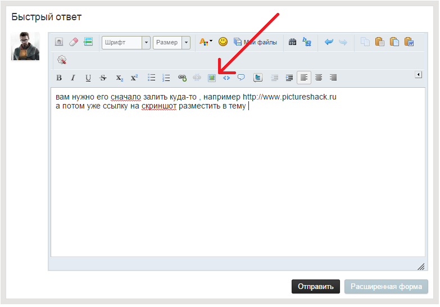Image resolution: width=440 pixels, height=307 pixels.
Task: Open the Мои файлы attachments
Action: click(255, 42)
